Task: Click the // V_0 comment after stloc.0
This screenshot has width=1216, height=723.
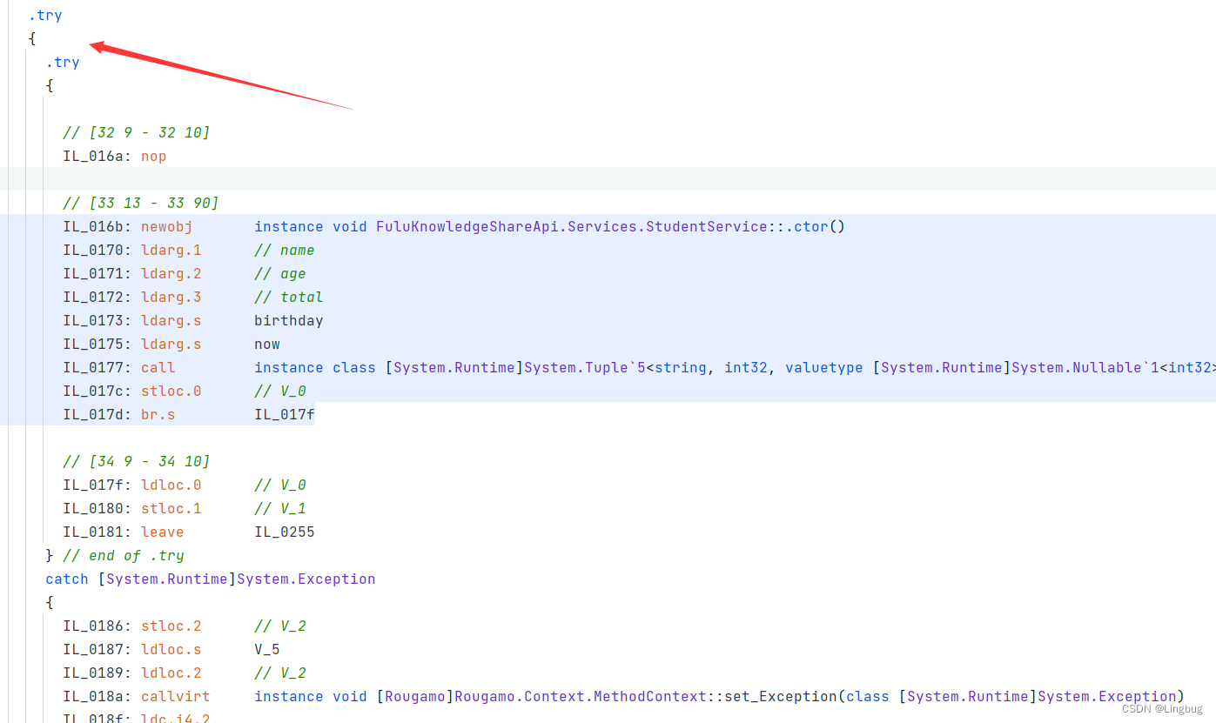Action: coord(280,392)
